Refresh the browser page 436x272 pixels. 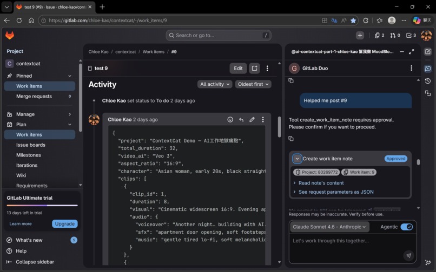pyautogui.click(x=19, y=21)
